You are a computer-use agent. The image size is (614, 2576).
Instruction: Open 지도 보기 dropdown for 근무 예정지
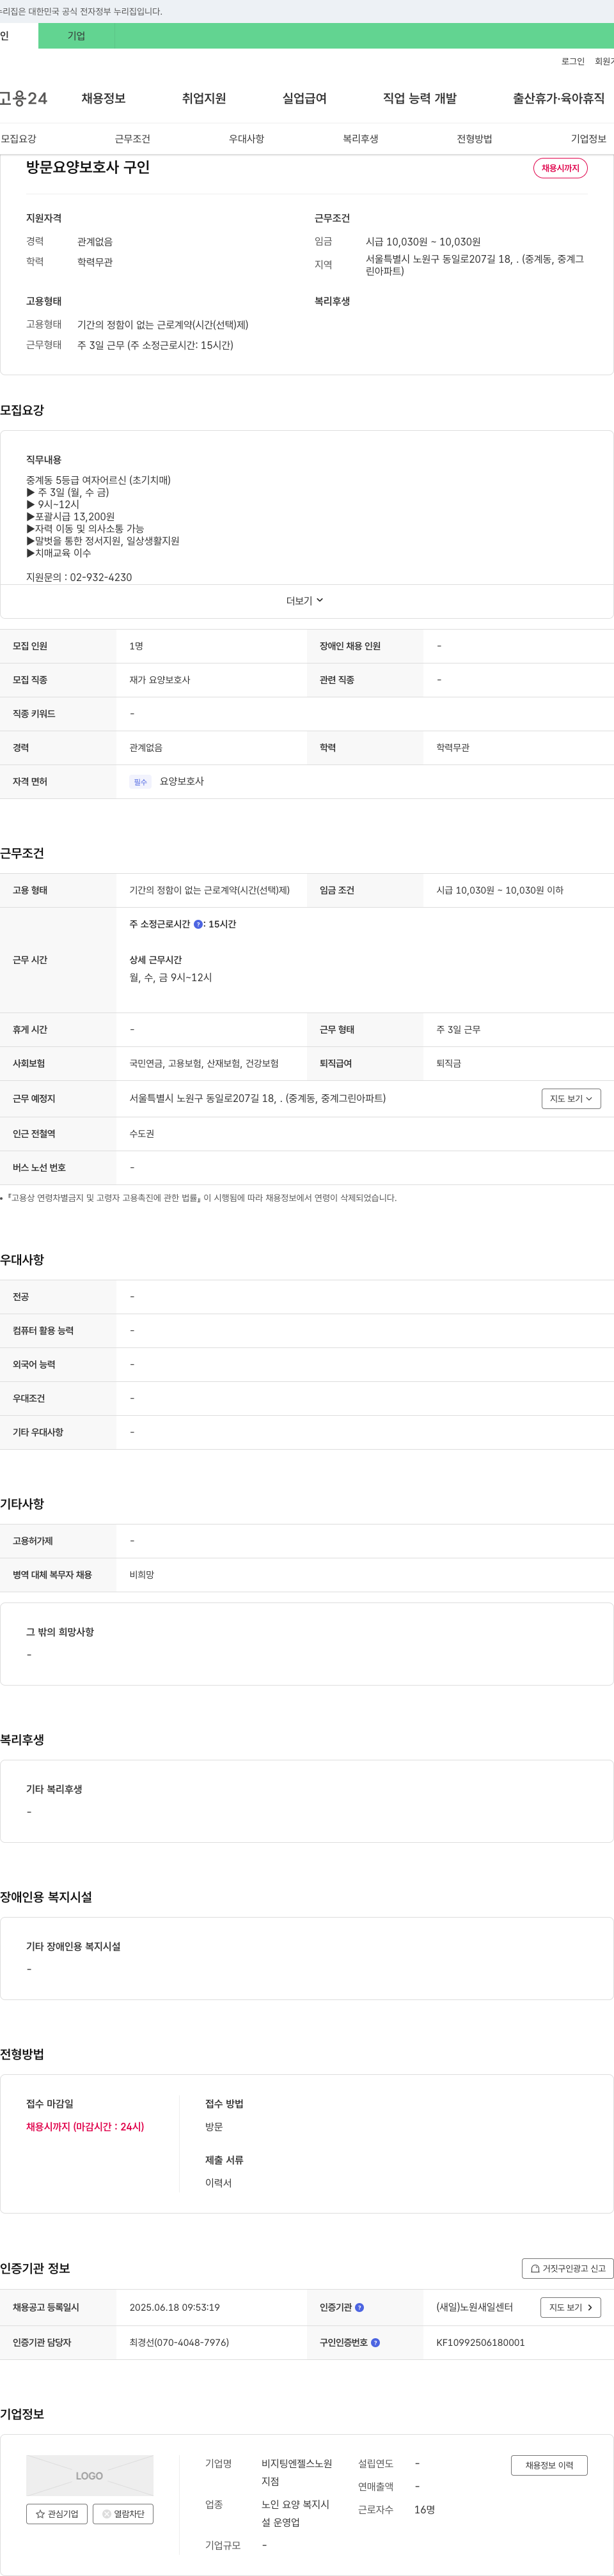[x=571, y=1098]
